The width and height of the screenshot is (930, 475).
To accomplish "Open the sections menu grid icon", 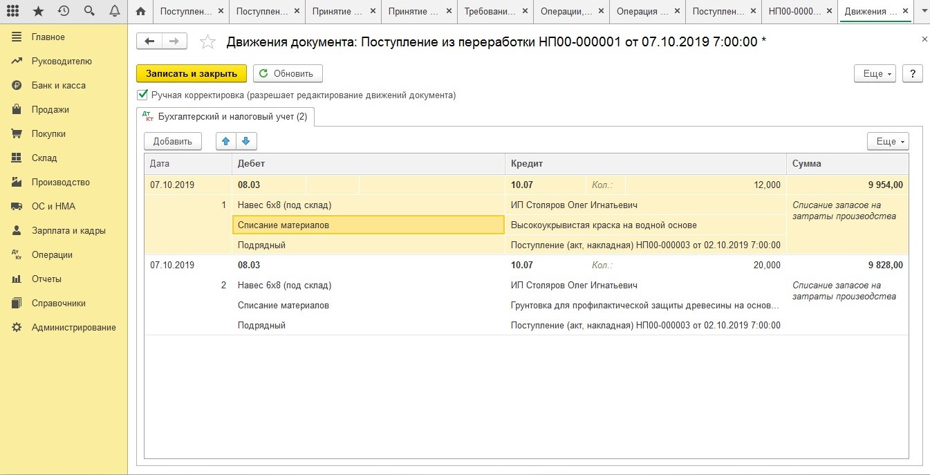I will coord(12,11).
